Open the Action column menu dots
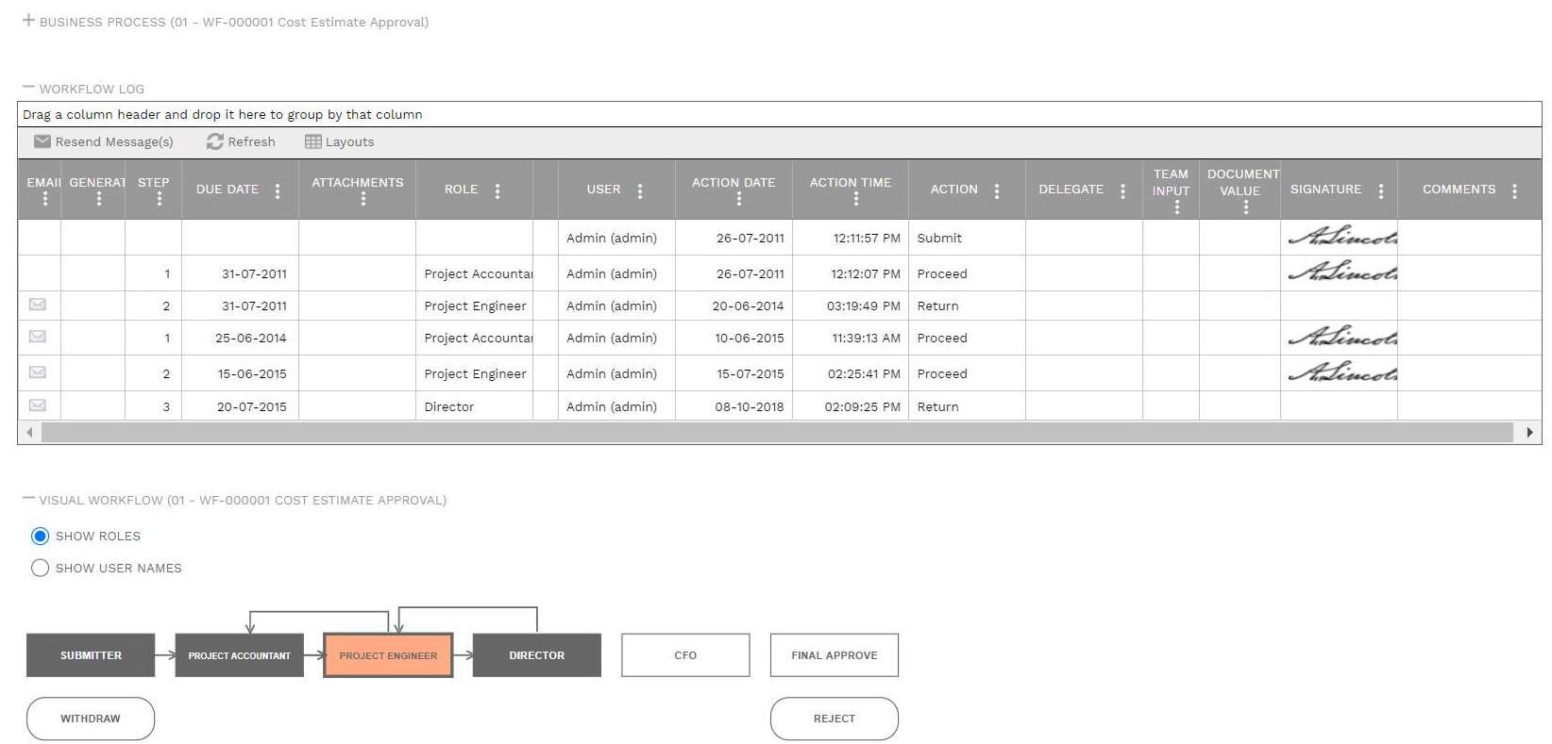The width and height of the screenshot is (1552, 744). [997, 190]
